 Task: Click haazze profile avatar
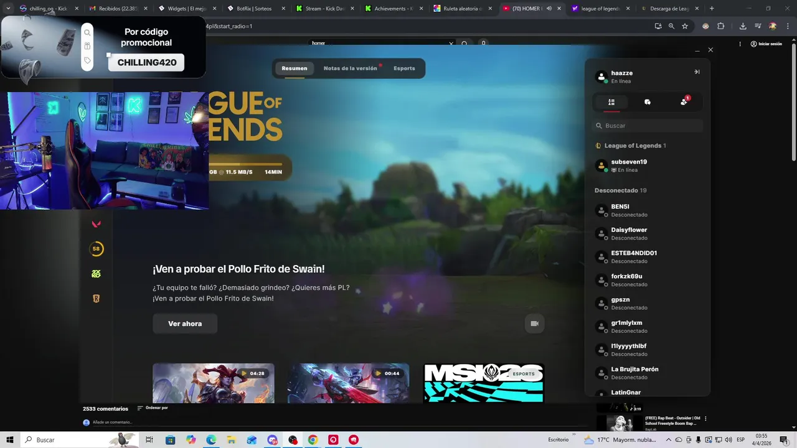click(601, 77)
